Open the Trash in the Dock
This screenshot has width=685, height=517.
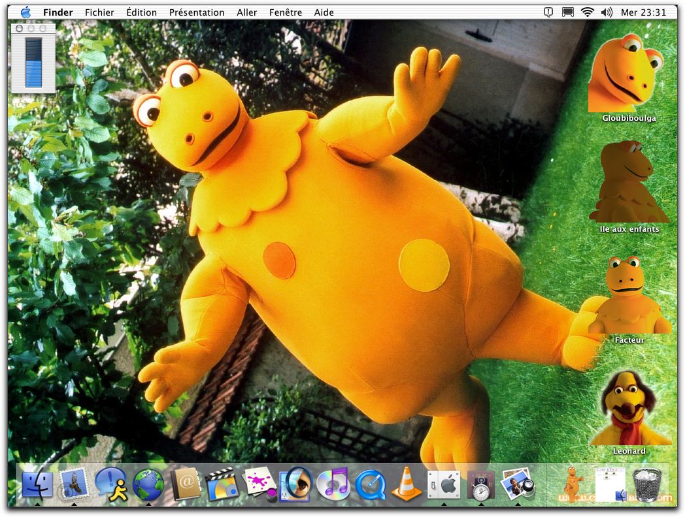(x=646, y=484)
